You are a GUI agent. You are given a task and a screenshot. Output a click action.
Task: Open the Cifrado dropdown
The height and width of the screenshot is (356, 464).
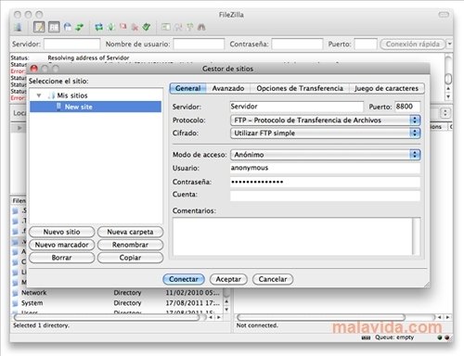325,133
